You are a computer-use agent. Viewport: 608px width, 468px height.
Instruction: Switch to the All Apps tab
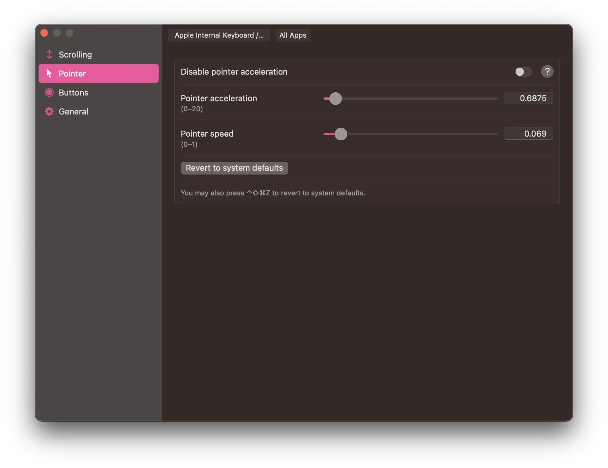coord(292,35)
